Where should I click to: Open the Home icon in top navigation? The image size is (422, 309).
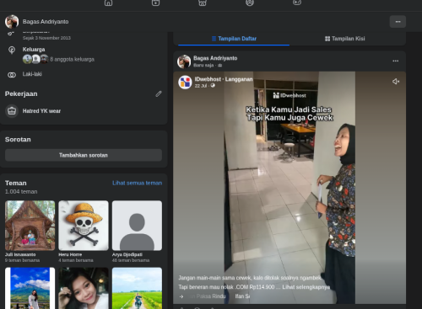point(108,3)
